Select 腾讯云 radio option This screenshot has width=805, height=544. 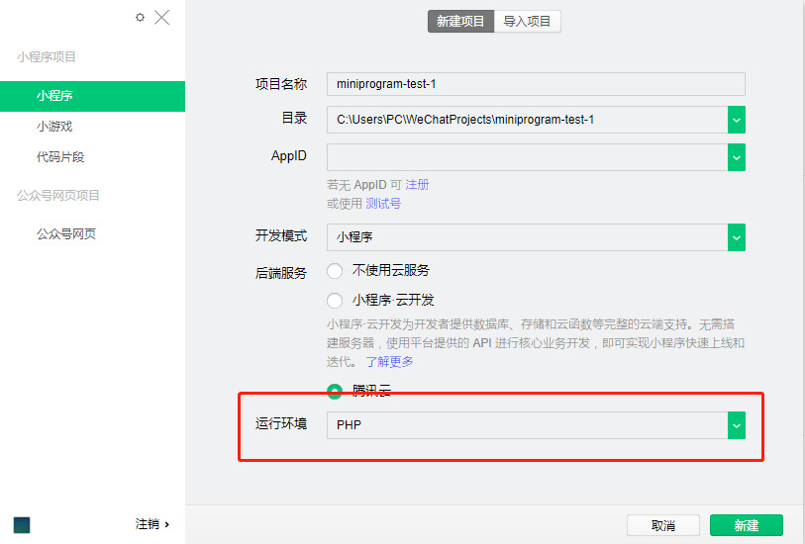pyautogui.click(x=335, y=391)
